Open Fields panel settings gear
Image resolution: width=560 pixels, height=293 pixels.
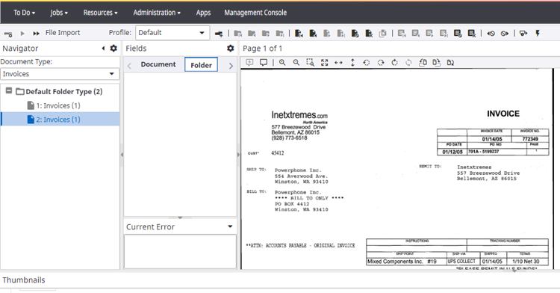click(x=231, y=49)
